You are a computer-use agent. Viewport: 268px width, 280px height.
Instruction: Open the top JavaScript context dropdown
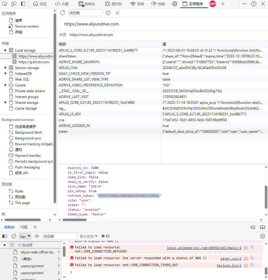pyautogui.click(x=25, y=236)
